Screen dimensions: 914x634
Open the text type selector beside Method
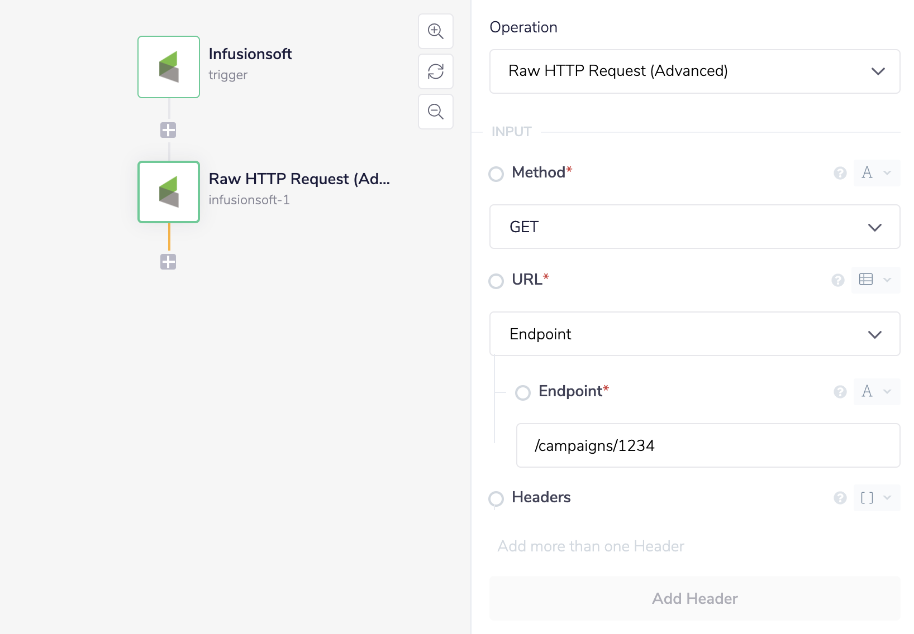(876, 173)
